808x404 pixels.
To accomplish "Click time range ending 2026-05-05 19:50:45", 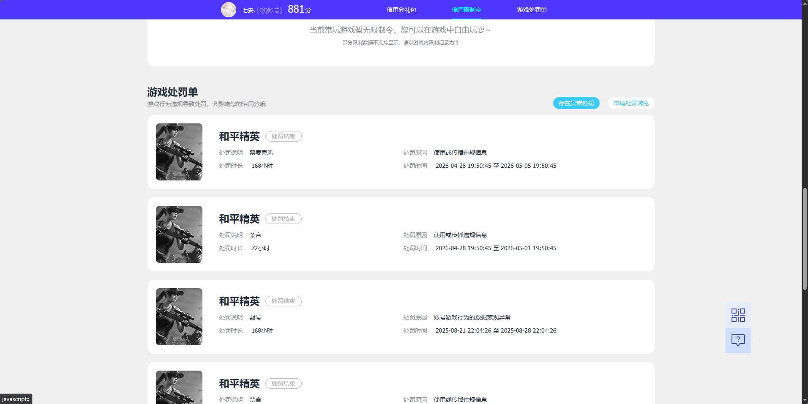I will (496, 166).
